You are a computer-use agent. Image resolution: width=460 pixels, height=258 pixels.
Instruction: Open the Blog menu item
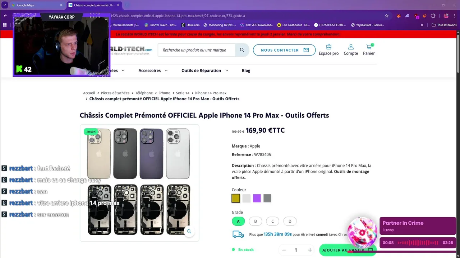[246, 71]
